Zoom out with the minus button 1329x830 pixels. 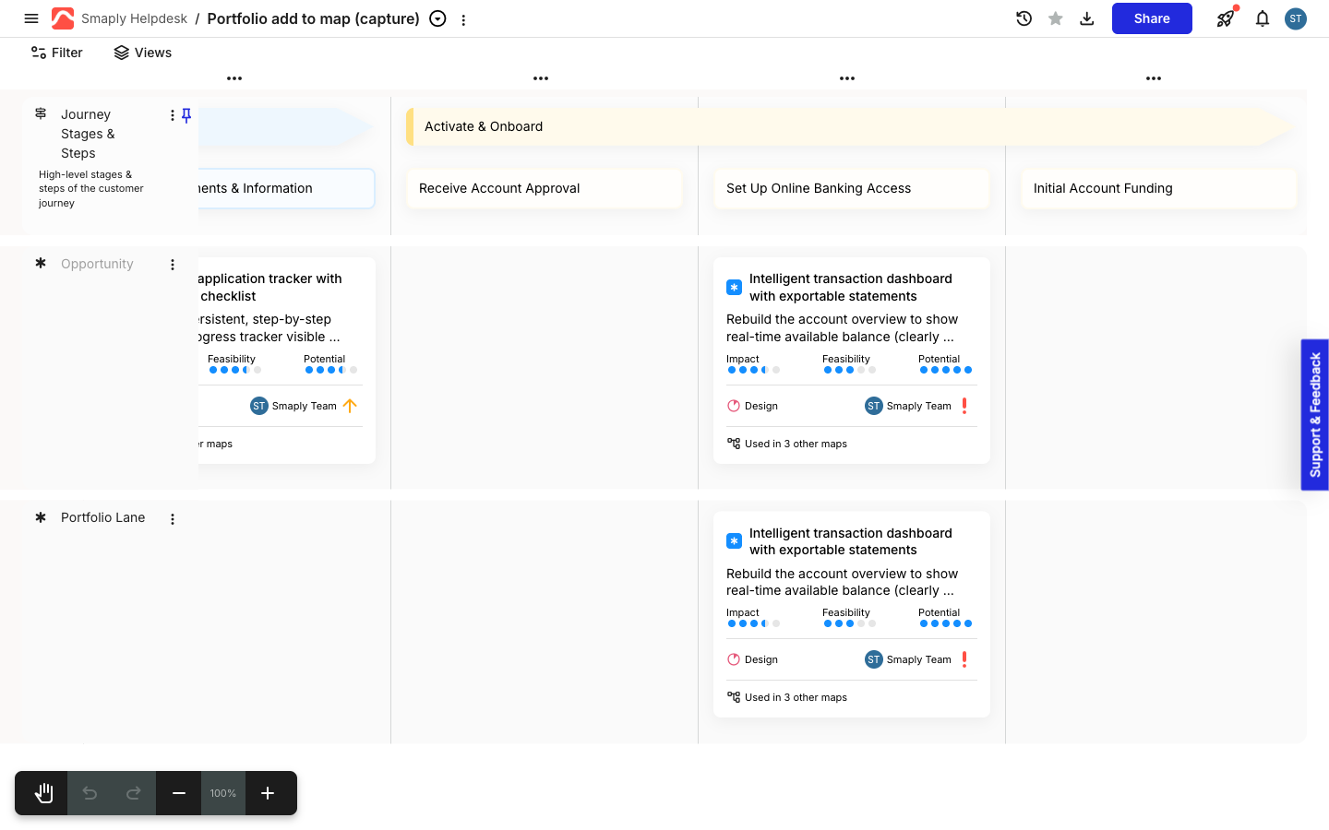(x=179, y=793)
